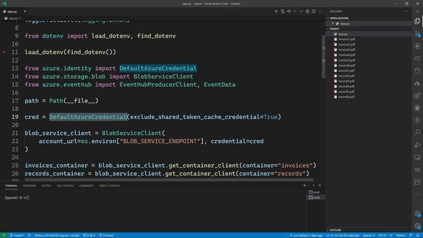This screenshot has height=238, width=423.
Task: Switch to the SQL Console panel tab
Action: pyautogui.click(x=65, y=186)
